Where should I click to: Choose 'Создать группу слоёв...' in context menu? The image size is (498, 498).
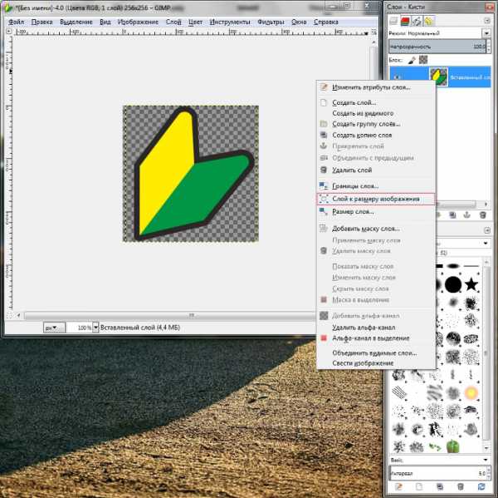(x=376, y=124)
